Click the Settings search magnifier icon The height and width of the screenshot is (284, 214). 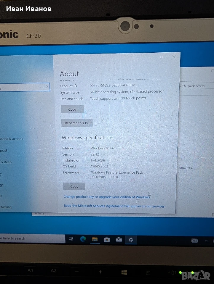pos(46,87)
